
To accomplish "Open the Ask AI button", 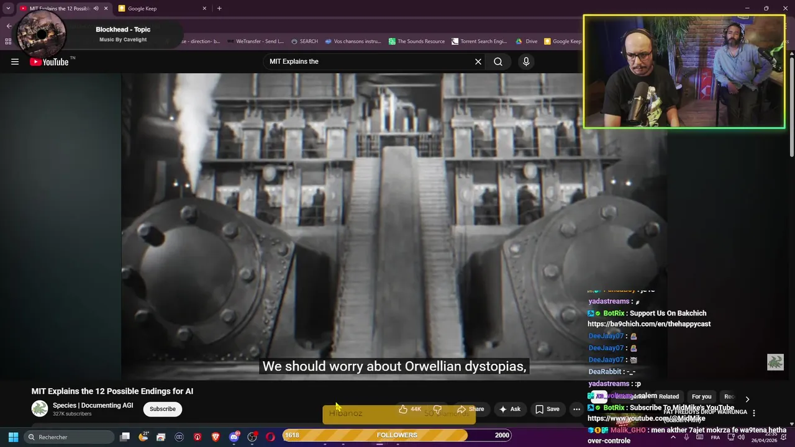I will pyautogui.click(x=509, y=409).
